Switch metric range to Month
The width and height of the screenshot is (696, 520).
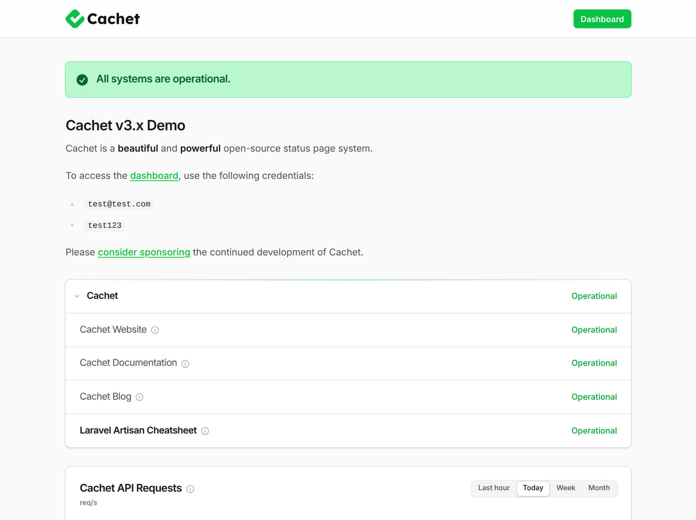(599, 488)
